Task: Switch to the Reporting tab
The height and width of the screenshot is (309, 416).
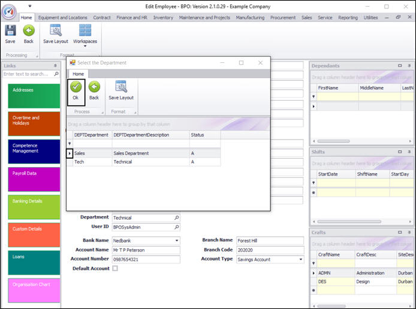Action: [x=348, y=17]
